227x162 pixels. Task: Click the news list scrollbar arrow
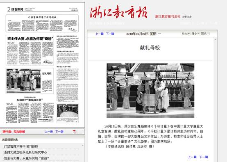[82, 145]
